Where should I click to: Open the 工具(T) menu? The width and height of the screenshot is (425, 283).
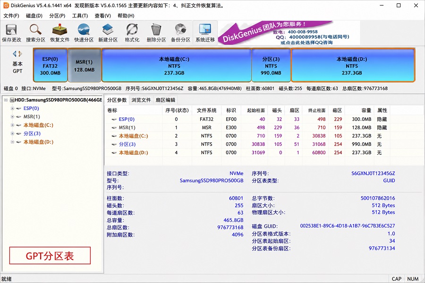[80, 16]
